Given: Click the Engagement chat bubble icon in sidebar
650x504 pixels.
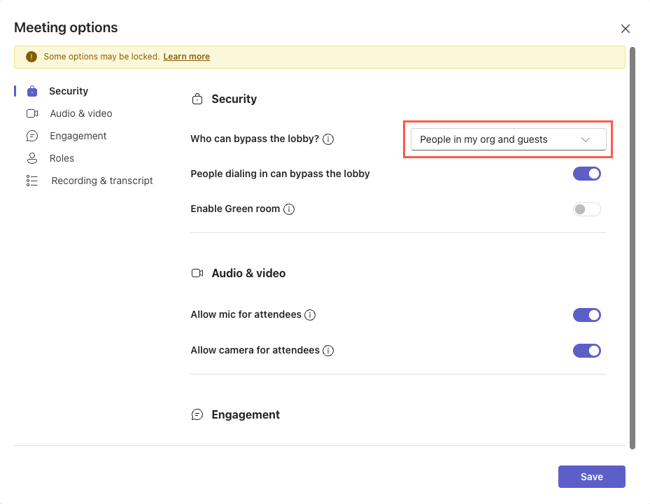Looking at the screenshot, I should (32, 136).
